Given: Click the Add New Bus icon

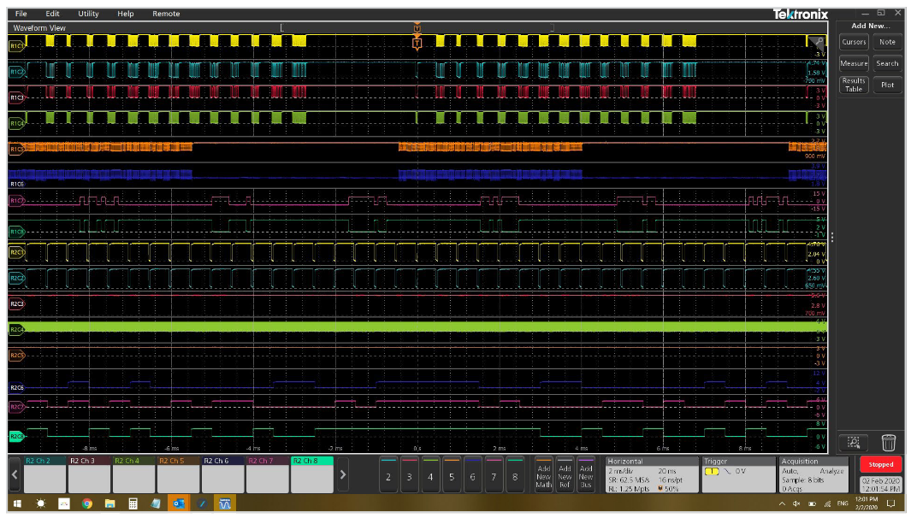Looking at the screenshot, I should coord(587,475).
